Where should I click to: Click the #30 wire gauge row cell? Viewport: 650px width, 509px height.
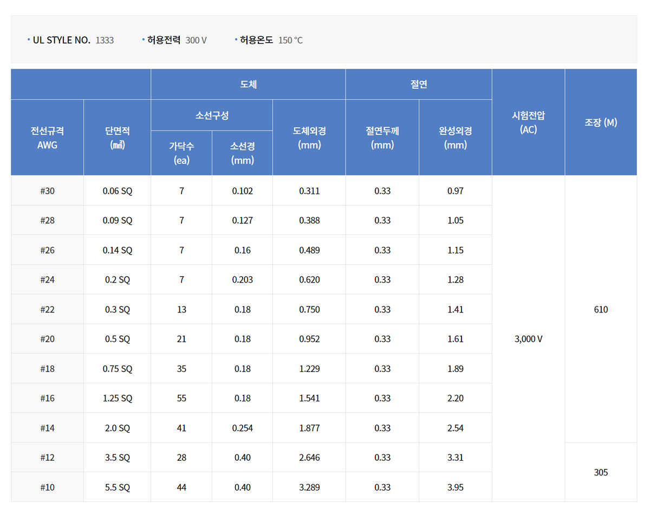tap(47, 191)
